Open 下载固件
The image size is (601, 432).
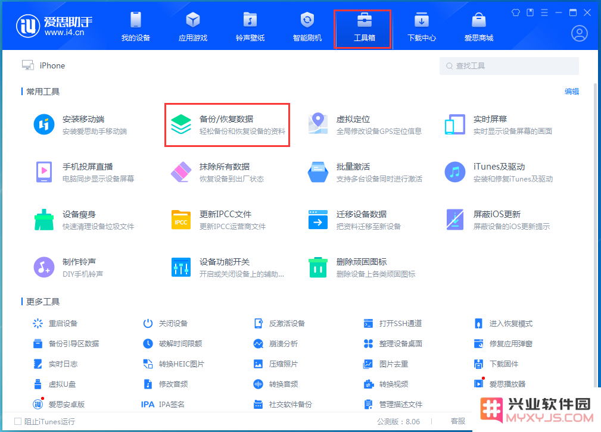pyautogui.click(x=496, y=364)
